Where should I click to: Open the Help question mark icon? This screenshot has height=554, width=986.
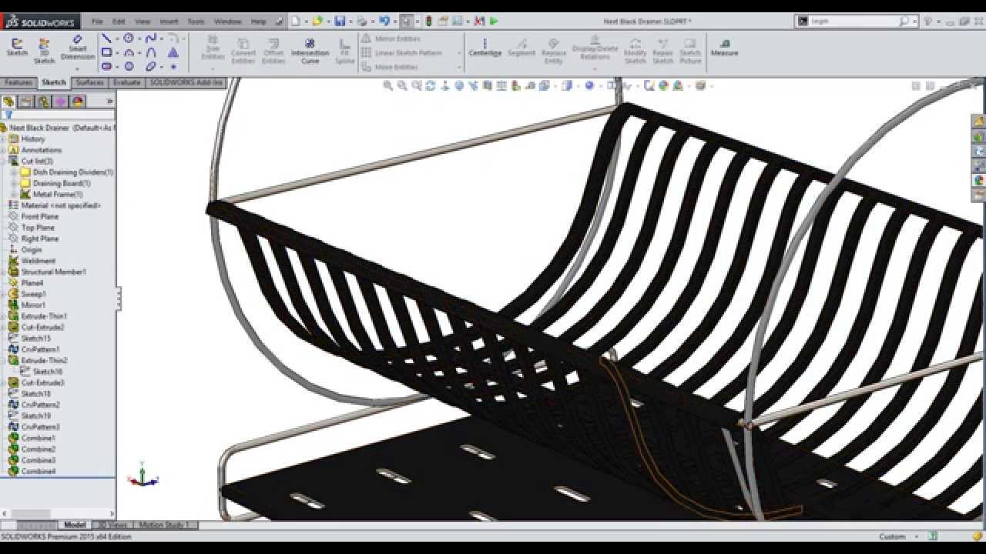click(928, 22)
